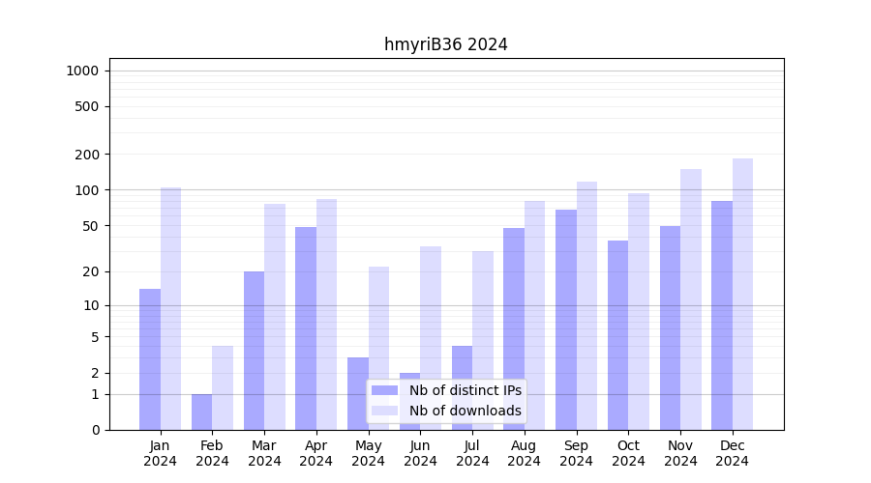The height and width of the screenshot is (483, 871).
Task: Select the May downloads bar
Action: [378, 348]
